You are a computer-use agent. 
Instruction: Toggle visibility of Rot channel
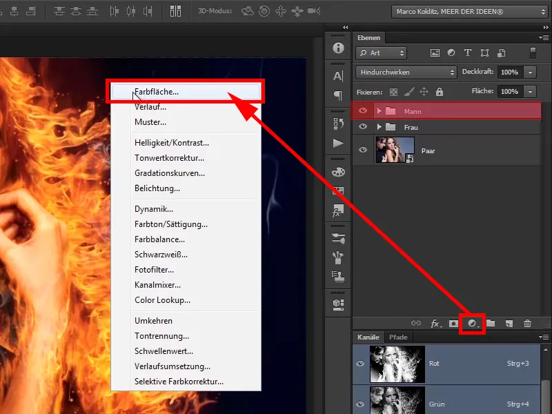[360, 364]
